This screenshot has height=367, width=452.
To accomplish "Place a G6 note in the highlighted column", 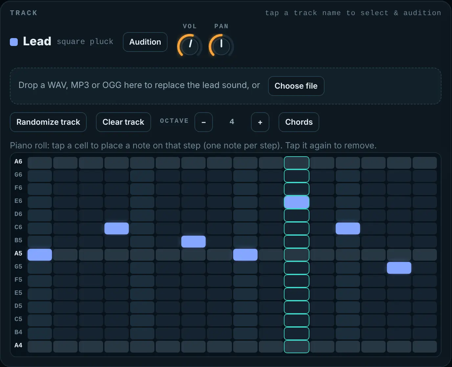I will pos(297,176).
